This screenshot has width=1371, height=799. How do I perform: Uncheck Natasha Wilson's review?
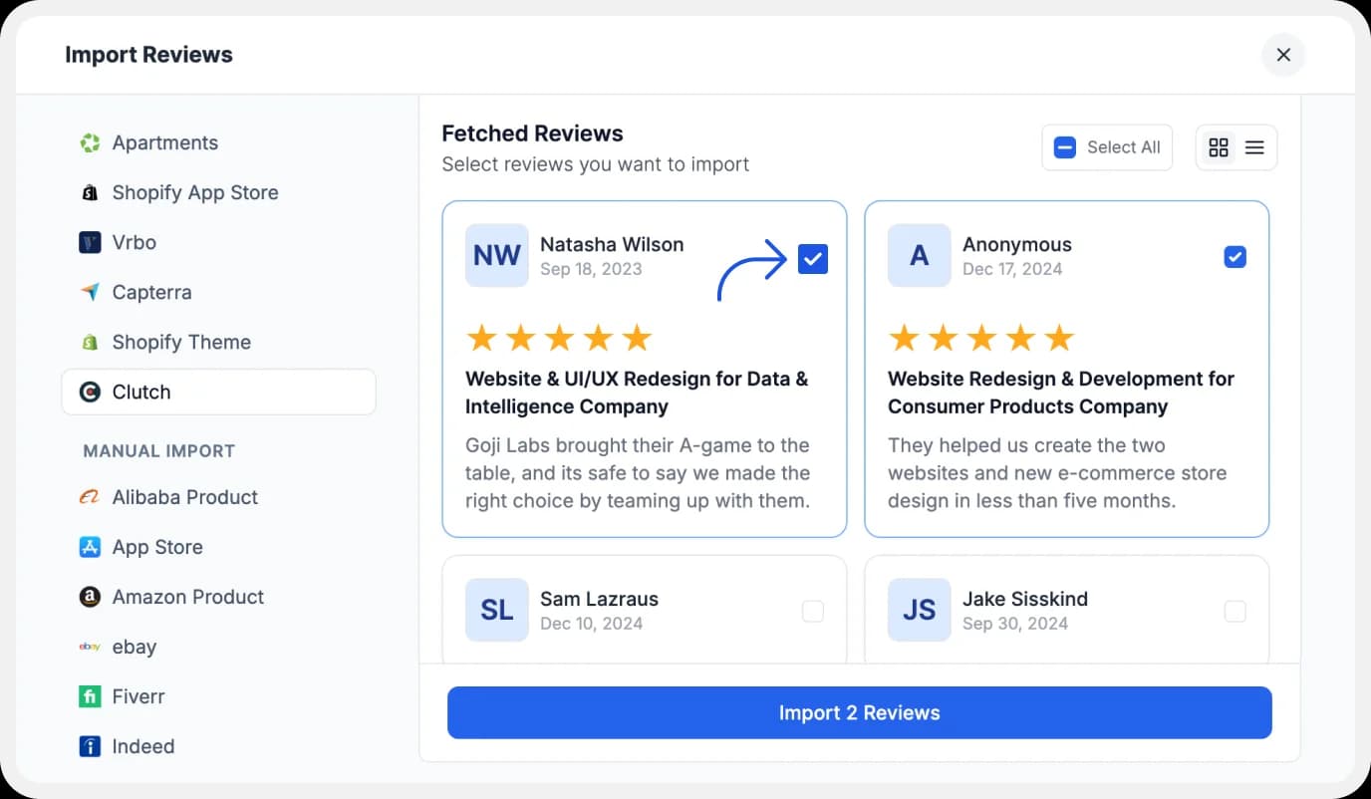pyautogui.click(x=812, y=258)
